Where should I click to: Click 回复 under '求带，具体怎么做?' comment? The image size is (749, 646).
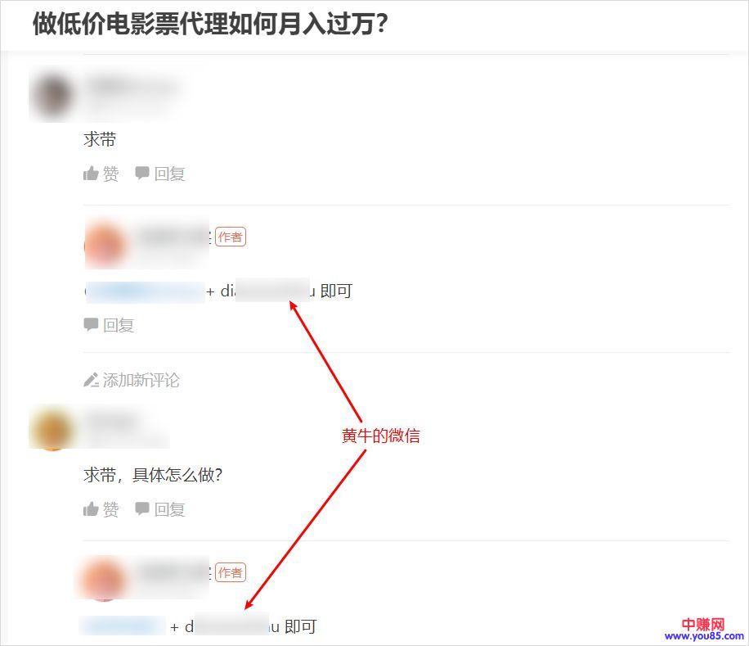tap(169, 509)
